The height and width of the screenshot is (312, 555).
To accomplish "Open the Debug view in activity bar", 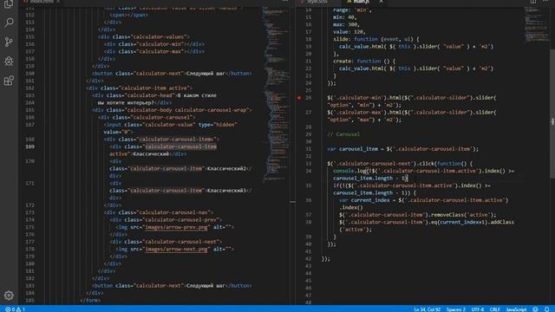I will click(x=9, y=62).
